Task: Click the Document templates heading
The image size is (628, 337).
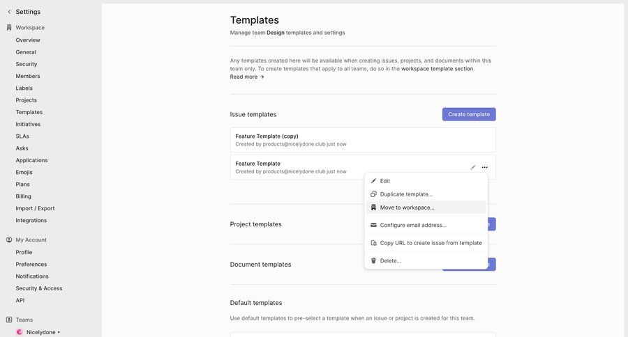Action: coord(260,265)
